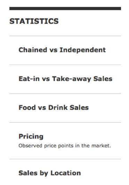Screen dimensions: 129x185
Task: Click the word 'Sales' in Food vs Drink Sales
Action: (x=79, y=108)
